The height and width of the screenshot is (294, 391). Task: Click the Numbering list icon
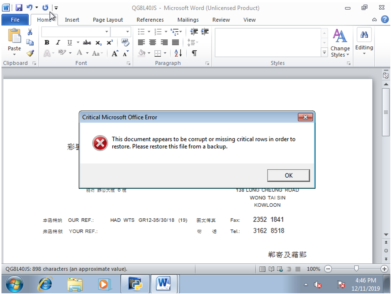[157, 32]
